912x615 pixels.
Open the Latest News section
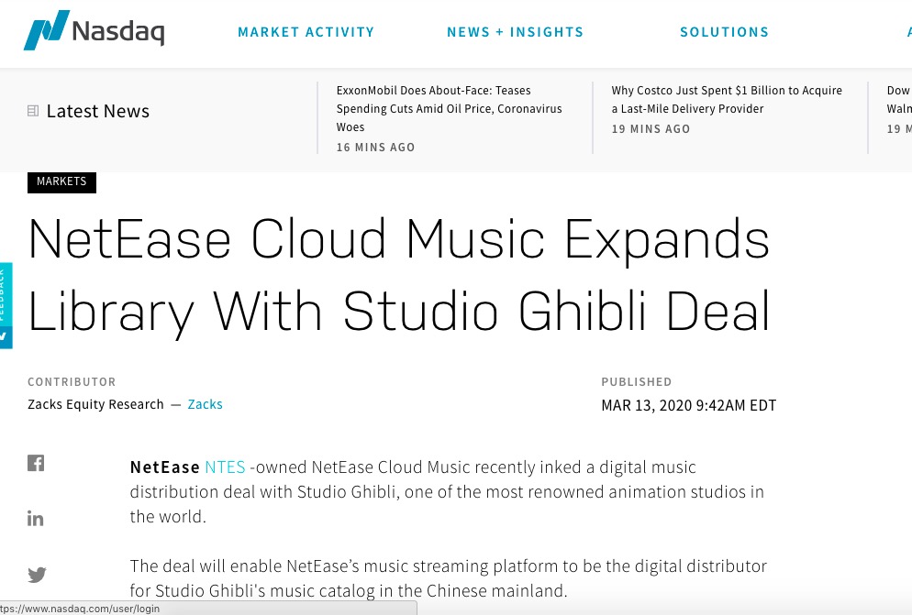[97, 111]
